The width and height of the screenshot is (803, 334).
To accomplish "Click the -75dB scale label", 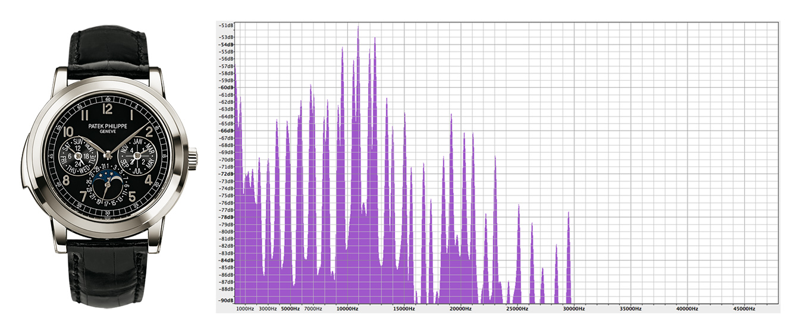I will pos(226,196).
